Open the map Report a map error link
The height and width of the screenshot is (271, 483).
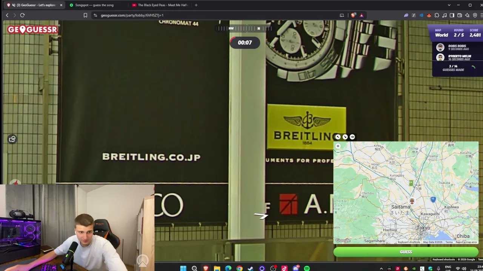pos(466,242)
